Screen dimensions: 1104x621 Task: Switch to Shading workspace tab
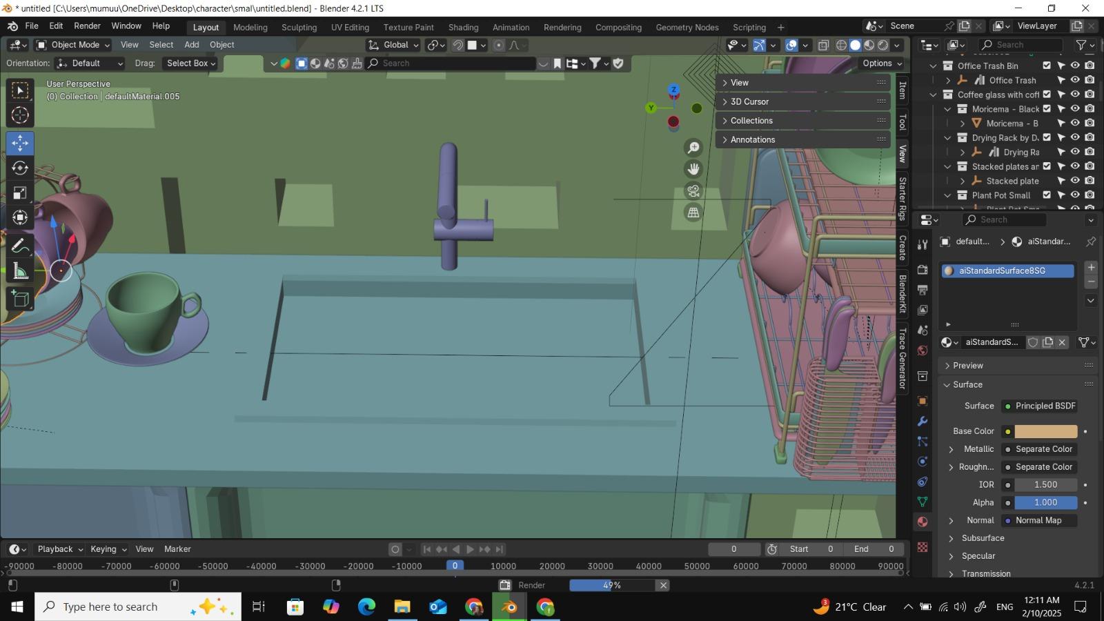tap(463, 27)
